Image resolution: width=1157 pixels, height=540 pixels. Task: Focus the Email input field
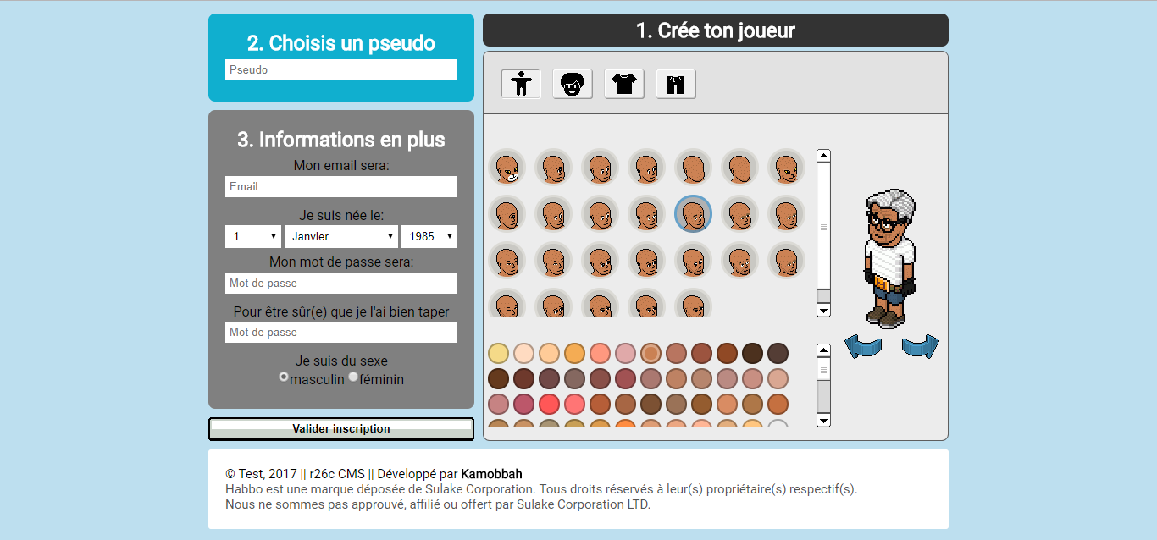[x=341, y=186]
